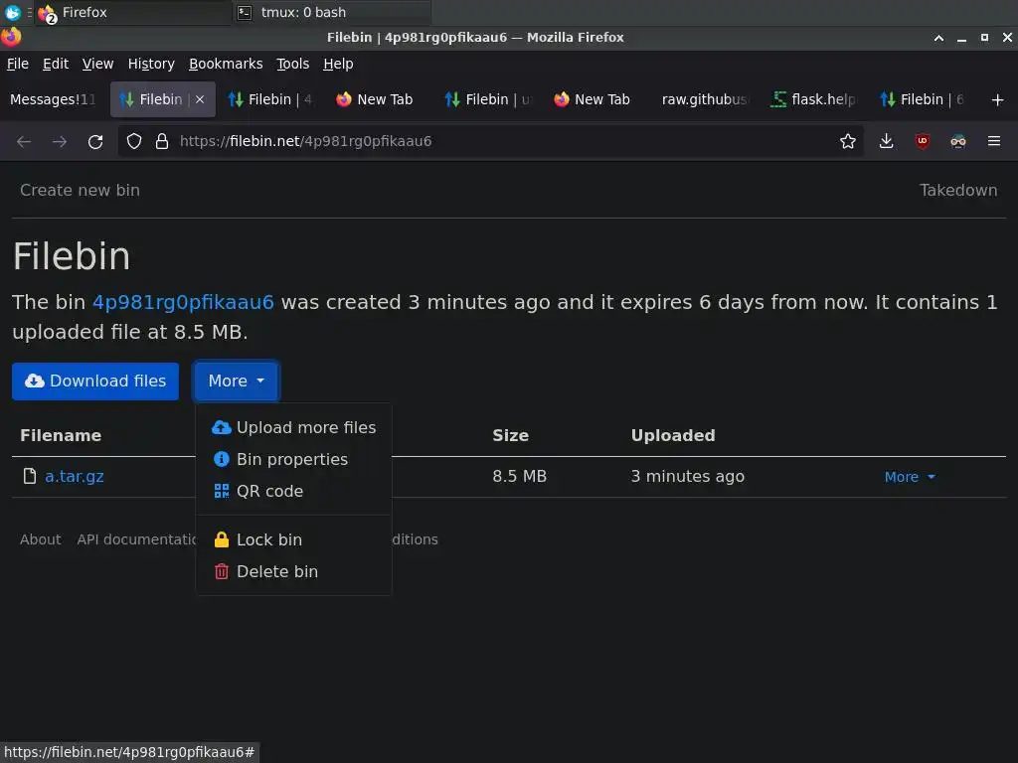Image resolution: width=1018 pixels, height=763 pixels.
Task: Click the Create new bin link
Action: tap(80, 190)
